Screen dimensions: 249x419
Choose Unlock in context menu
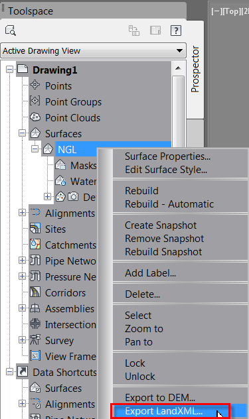click(140, 377)
